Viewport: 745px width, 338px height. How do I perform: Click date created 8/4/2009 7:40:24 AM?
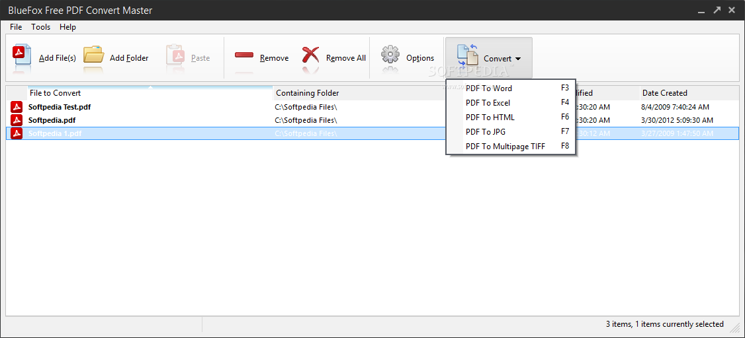tap(675, 107)
